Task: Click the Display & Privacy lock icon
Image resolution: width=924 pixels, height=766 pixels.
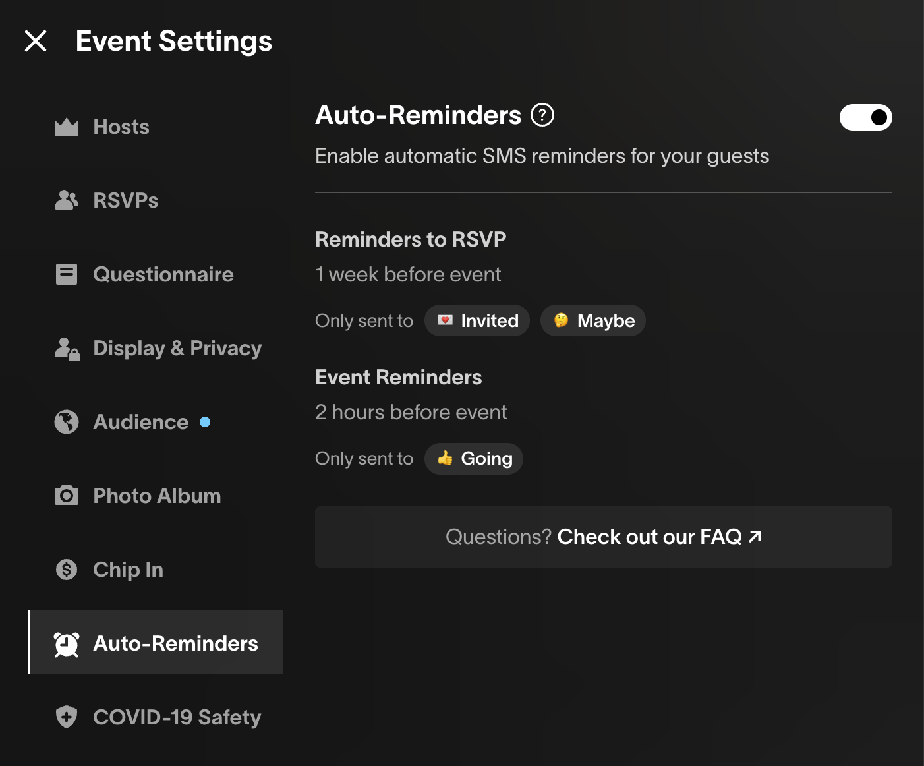Action: pos(67,349)
